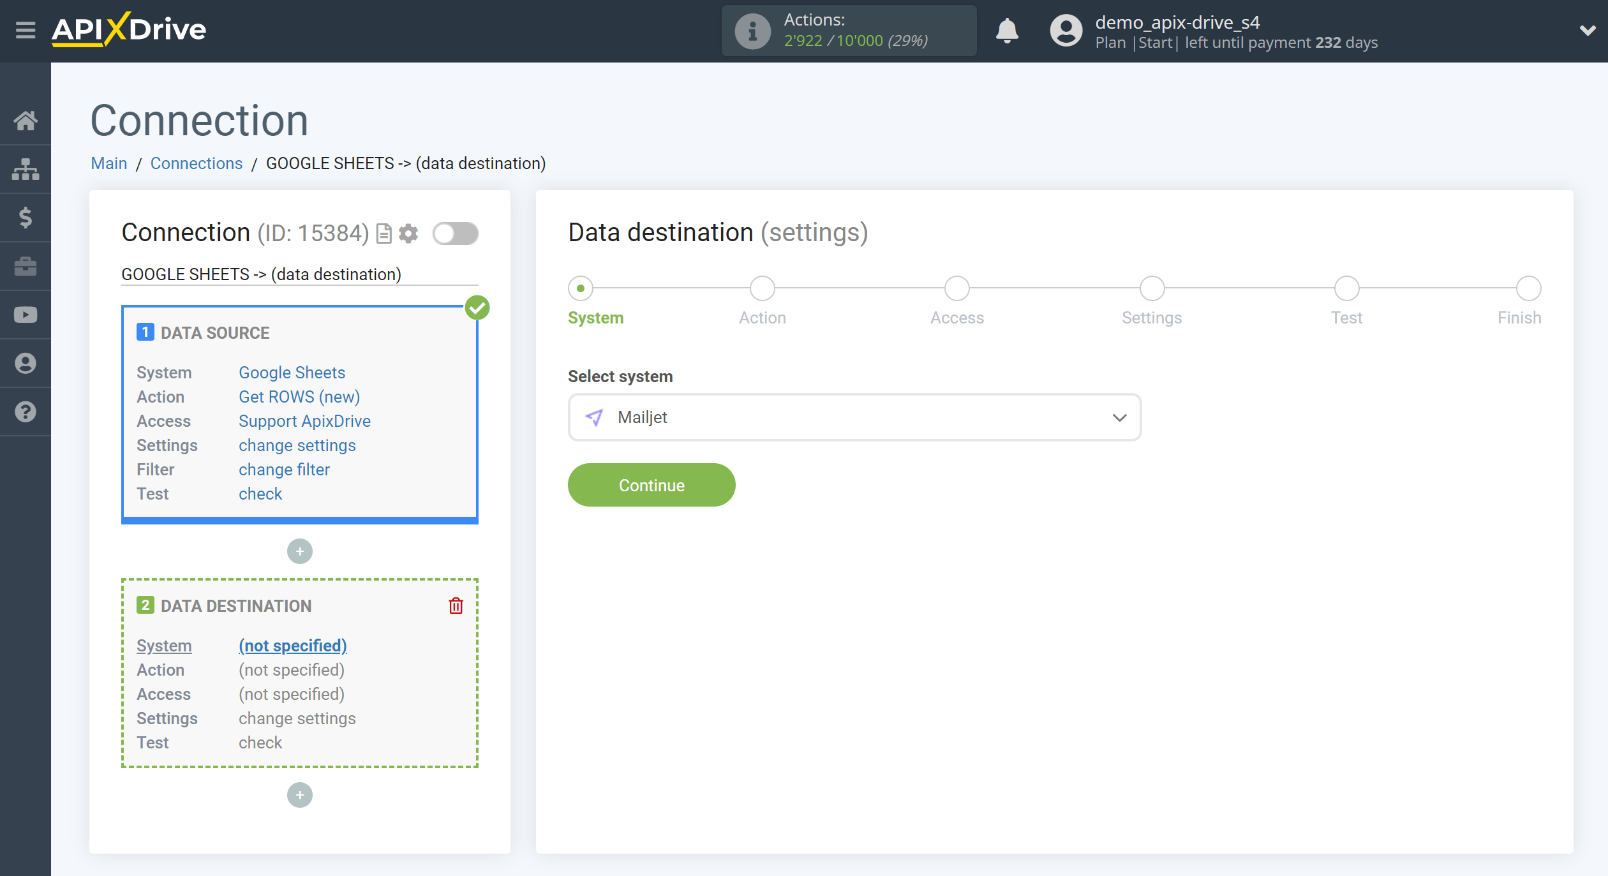This screenshot has height=876, width=1608.
Task: Click the Main breadcrumb link
Action: point(109,163)
